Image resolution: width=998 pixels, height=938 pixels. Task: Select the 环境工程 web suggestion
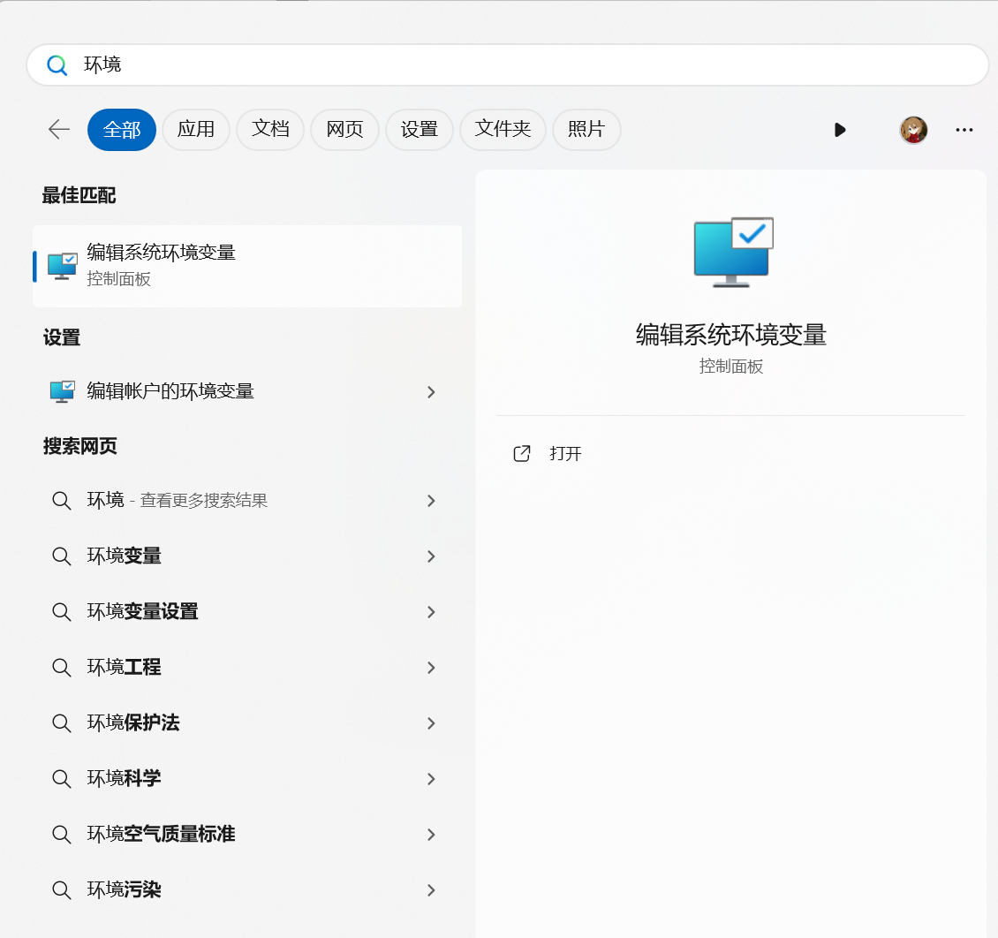coord(247,668)
